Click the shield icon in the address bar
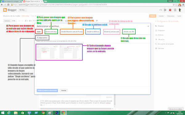 coord(174,5)
